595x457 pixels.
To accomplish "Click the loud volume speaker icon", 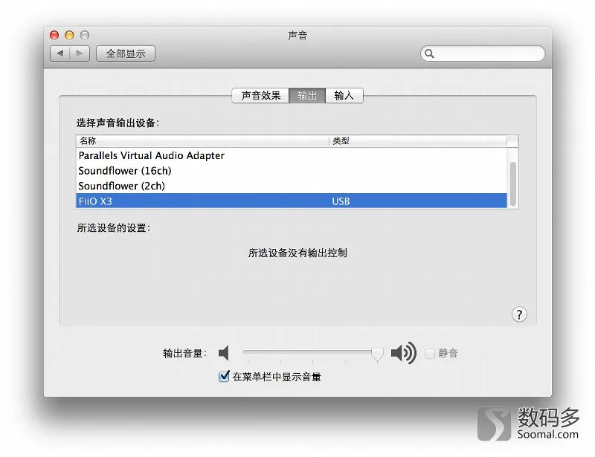I will 403,353.
